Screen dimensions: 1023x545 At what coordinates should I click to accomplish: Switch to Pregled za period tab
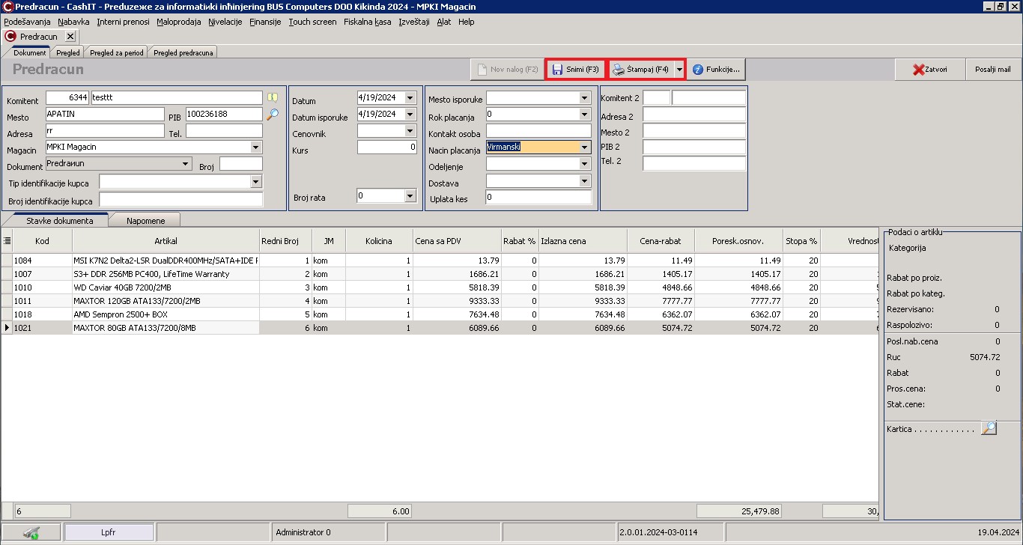[117, 52]
